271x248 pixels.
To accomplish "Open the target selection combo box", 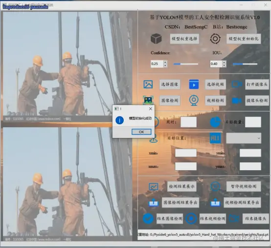I will 244,138.
